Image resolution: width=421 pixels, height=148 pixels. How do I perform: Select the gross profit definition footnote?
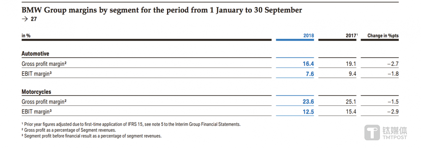coord(69,130)
